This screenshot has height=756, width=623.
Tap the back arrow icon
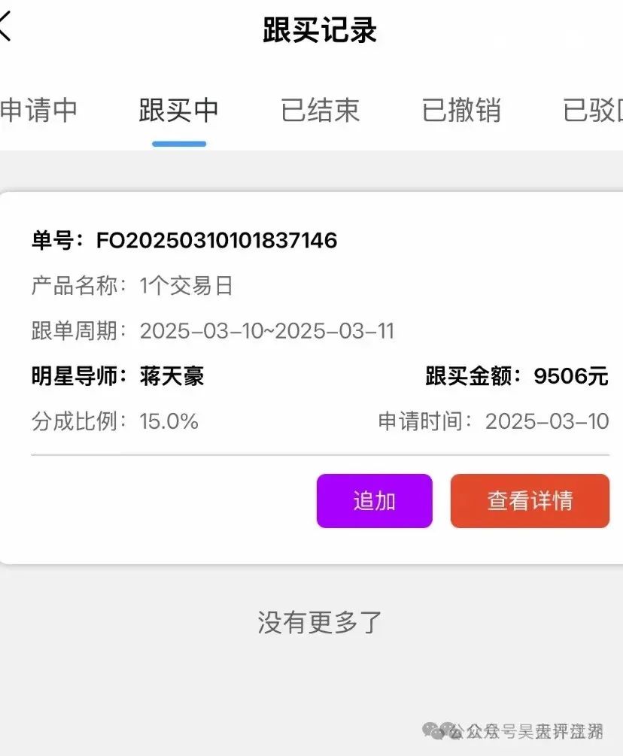pyautogui.click(x=5, y=26)
